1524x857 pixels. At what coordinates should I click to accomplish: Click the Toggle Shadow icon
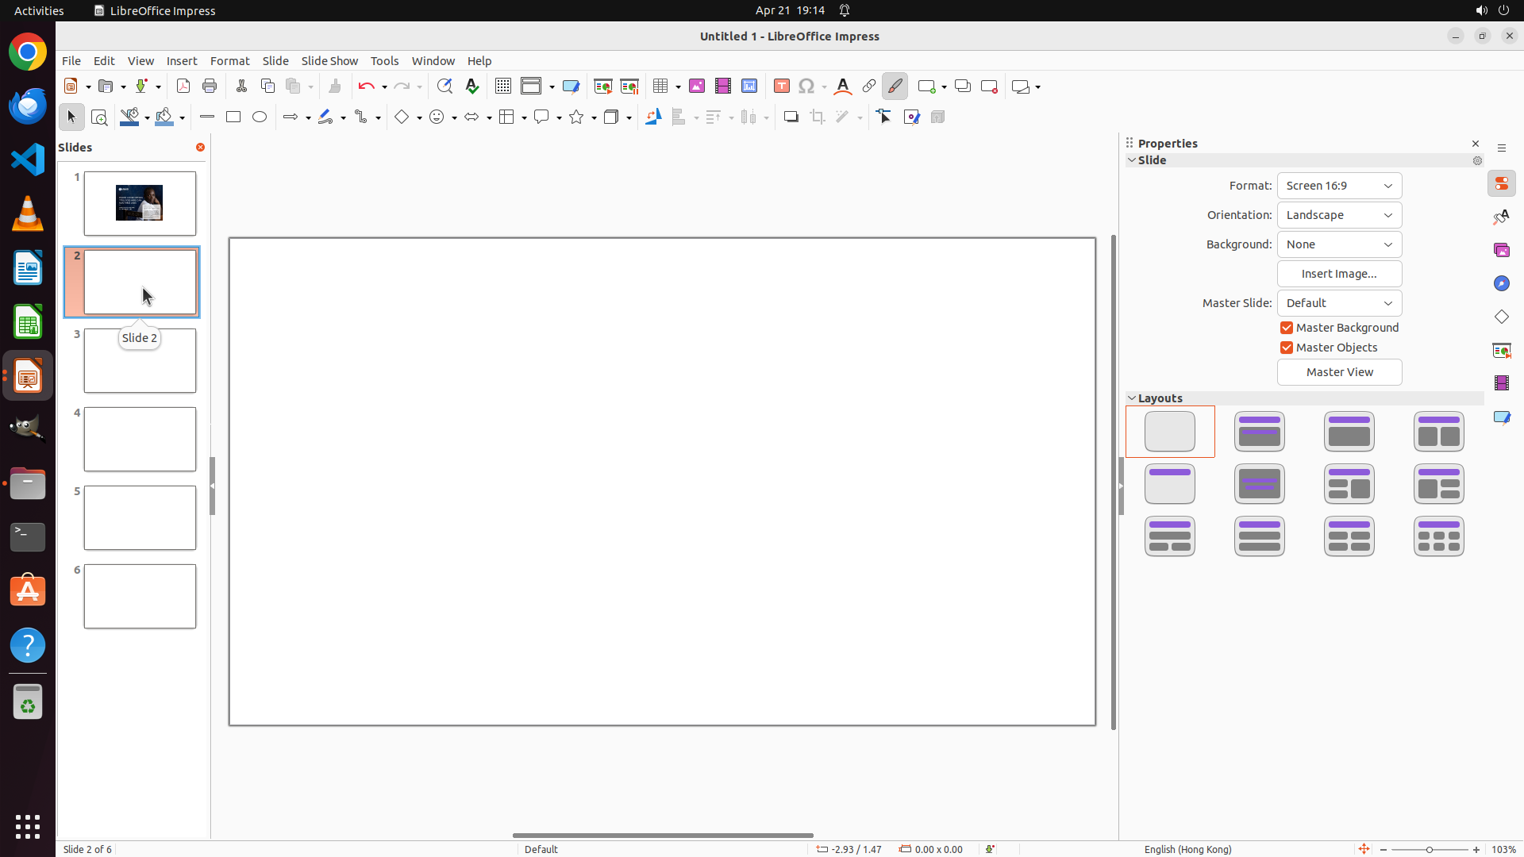tap(791, 117)
